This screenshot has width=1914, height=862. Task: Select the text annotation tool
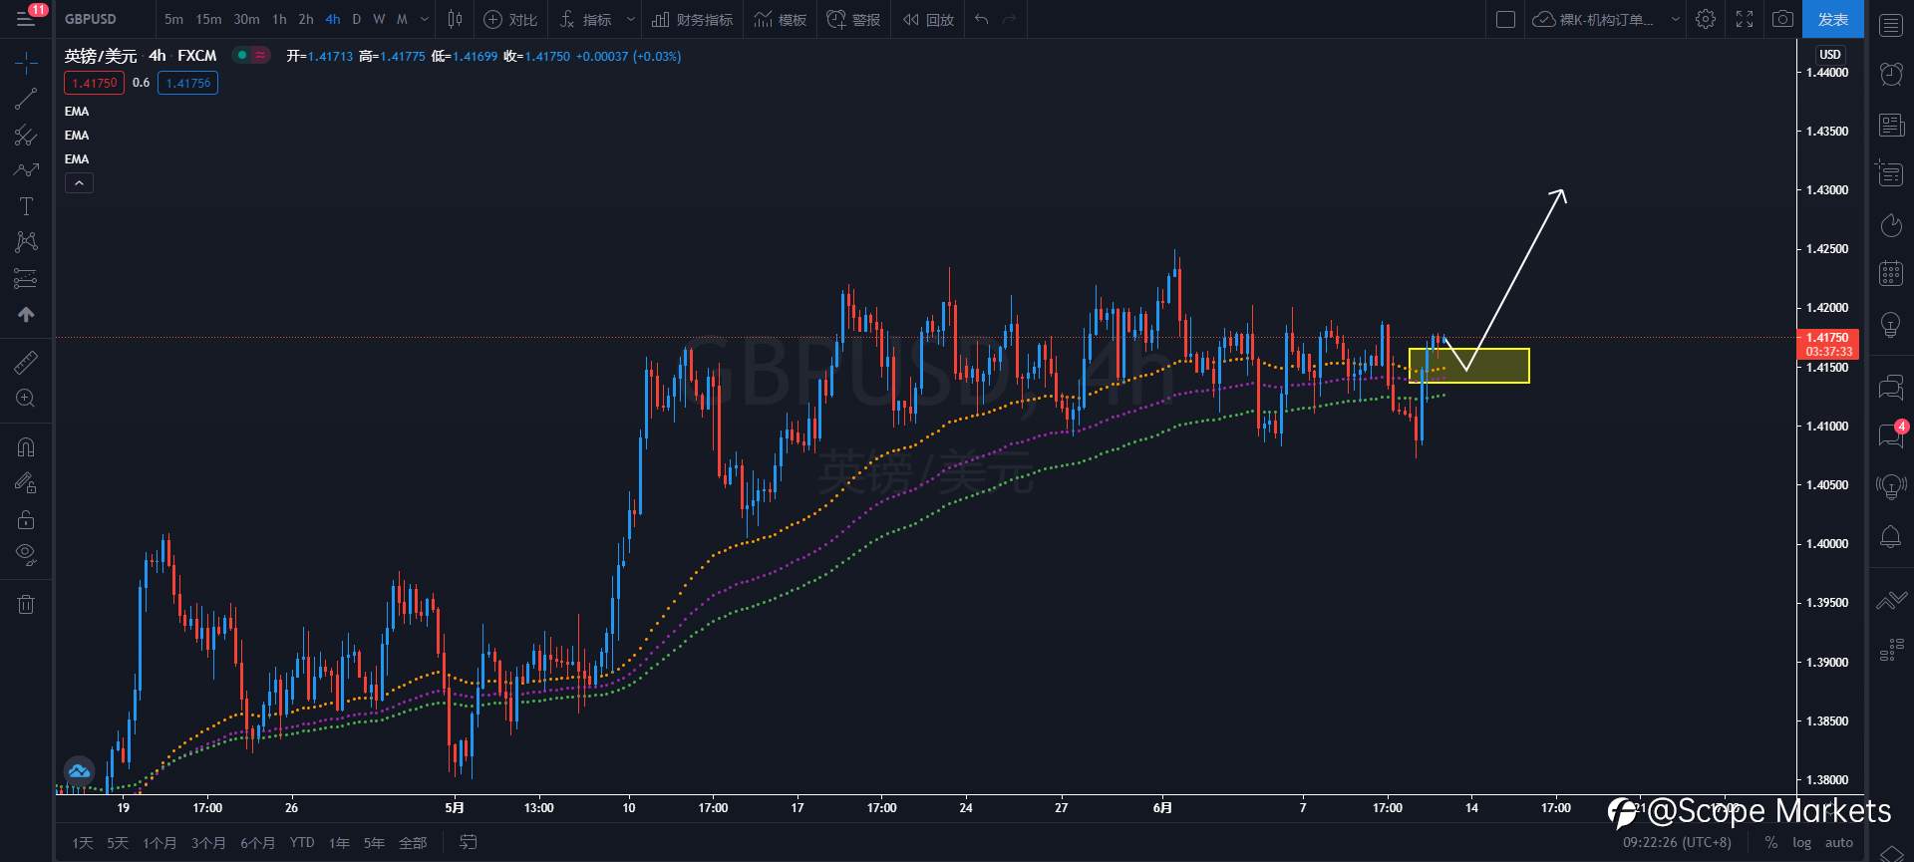(x=26, y=206)
